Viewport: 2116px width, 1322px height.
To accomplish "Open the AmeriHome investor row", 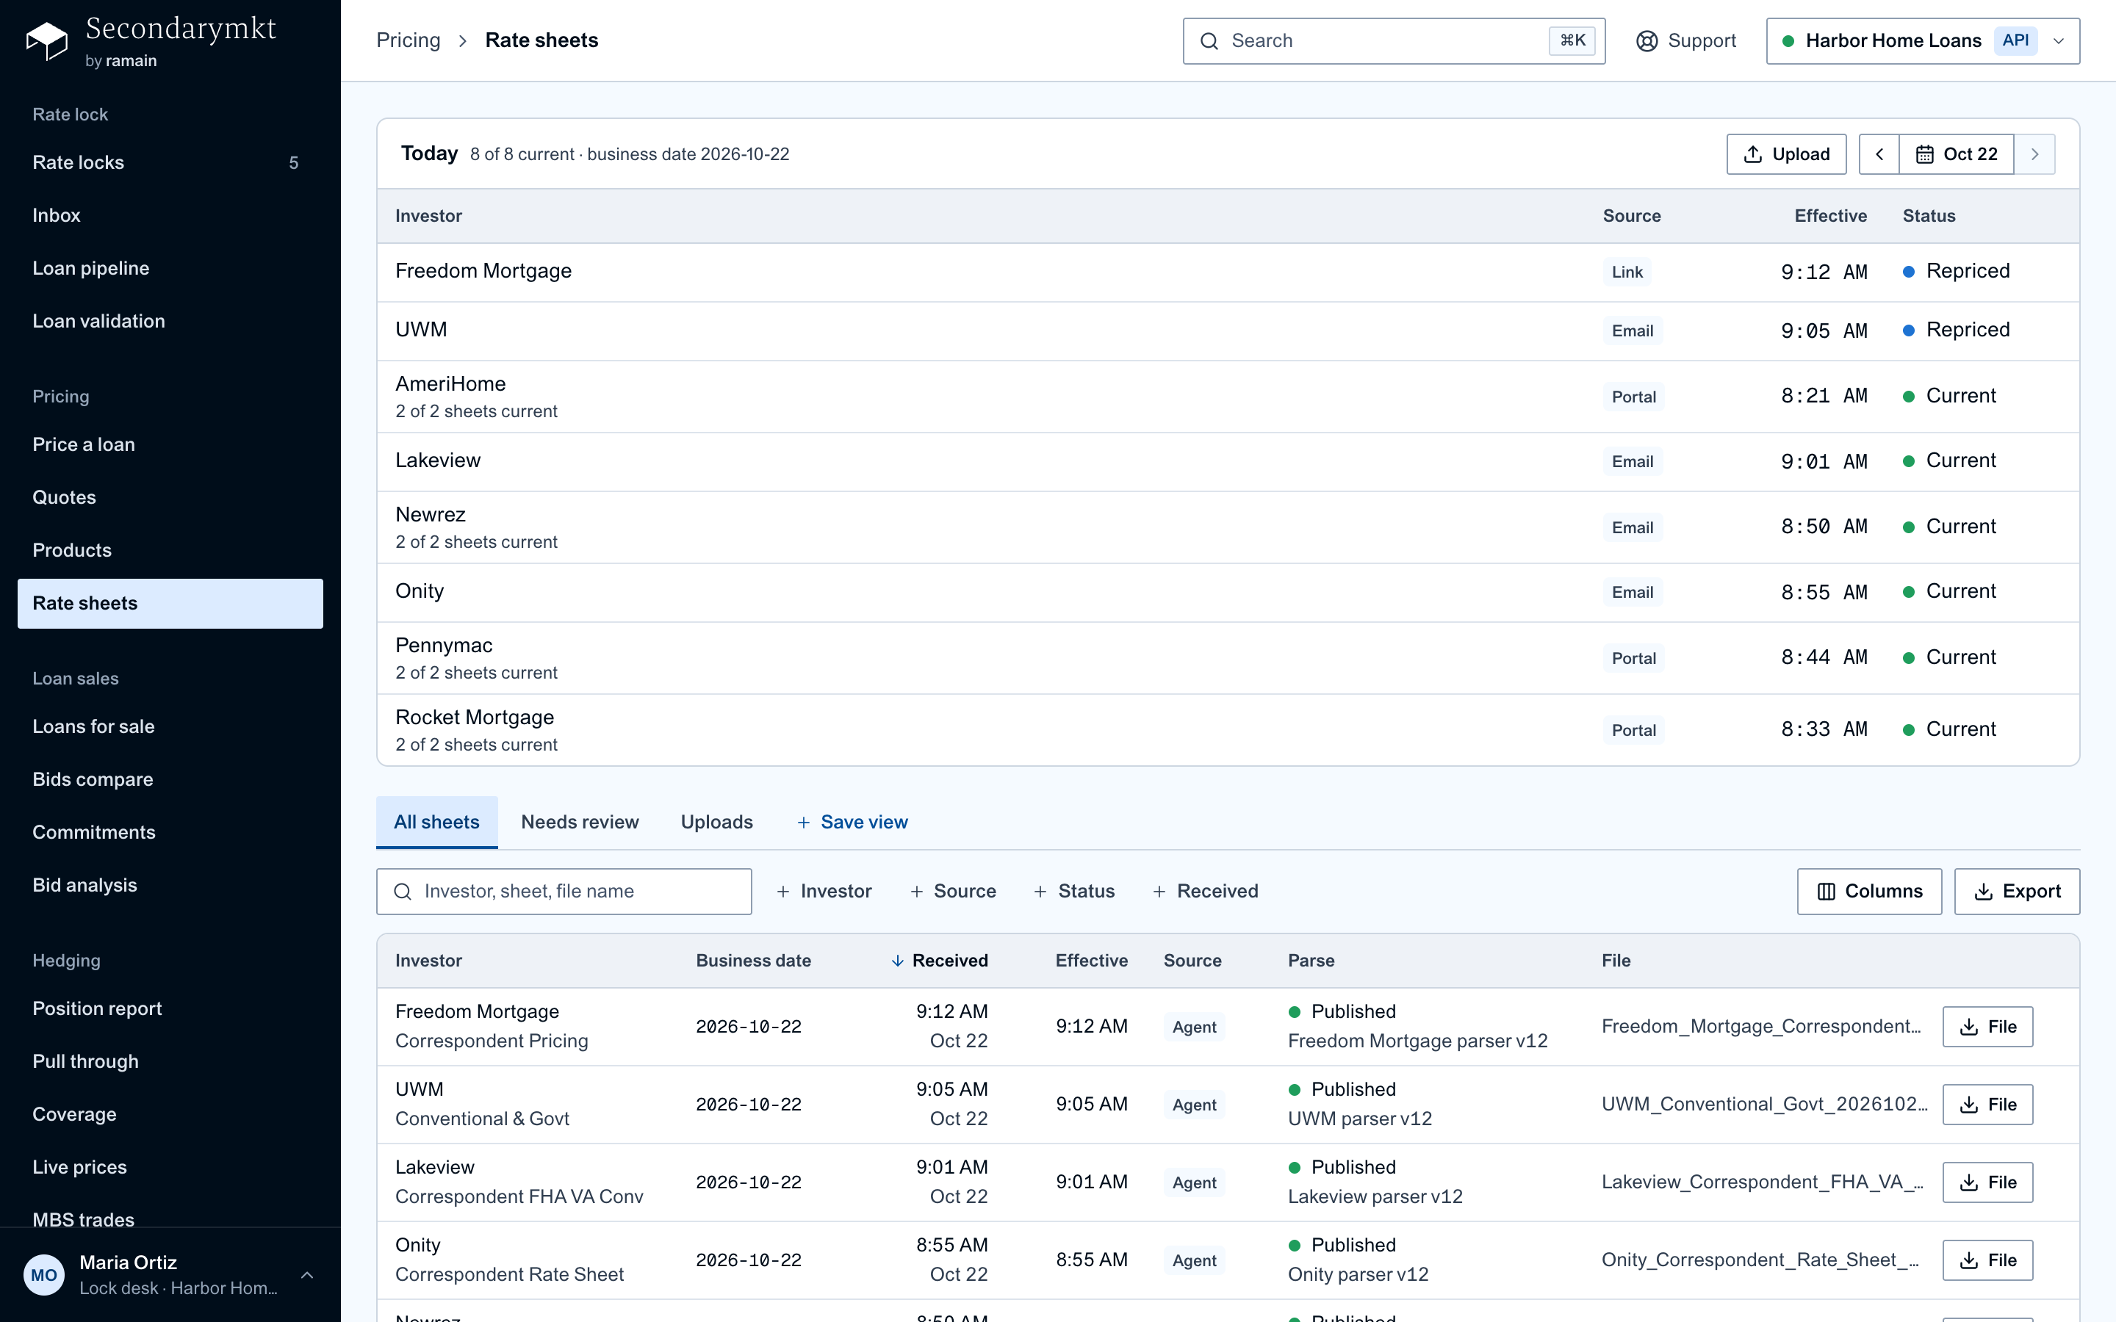I will (1228, 397).
